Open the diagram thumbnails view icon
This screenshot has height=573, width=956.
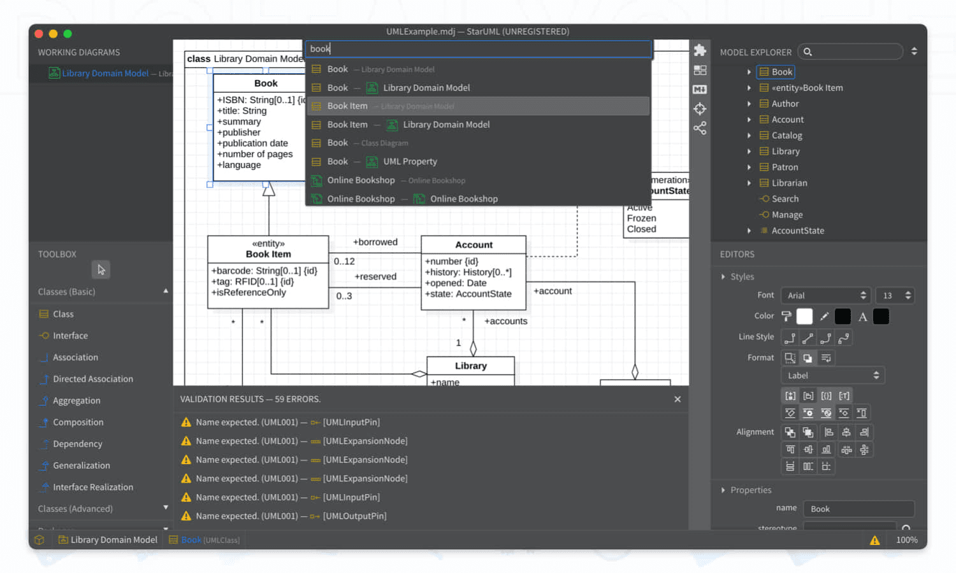pos(700,70)
